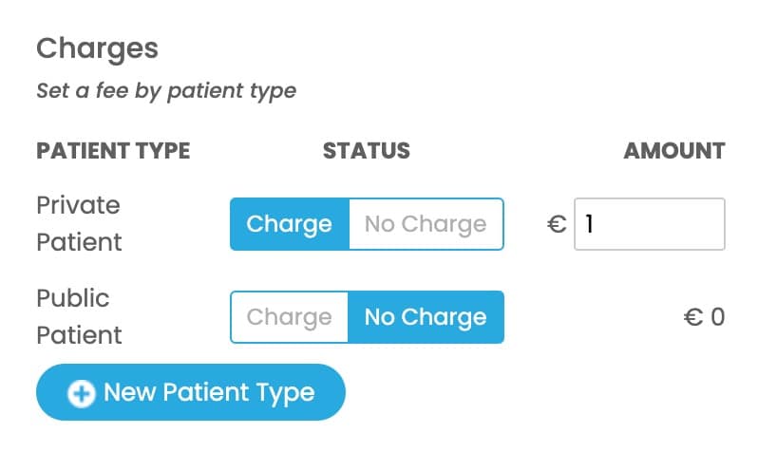Click the euro symbol beside the amount box
This screenshot has width=758, height=452.
(x=558, y=224)
